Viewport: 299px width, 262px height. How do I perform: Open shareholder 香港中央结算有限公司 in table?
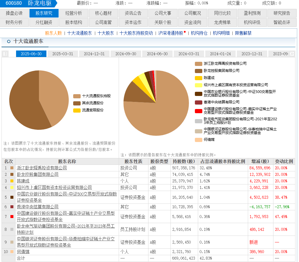click(x=37, y=207)
